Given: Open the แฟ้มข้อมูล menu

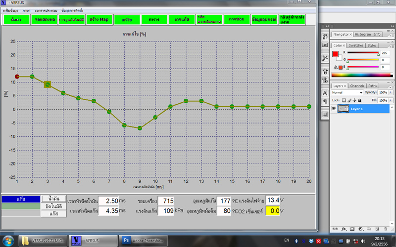Looking at the screenshot, I should click(10, 10).
